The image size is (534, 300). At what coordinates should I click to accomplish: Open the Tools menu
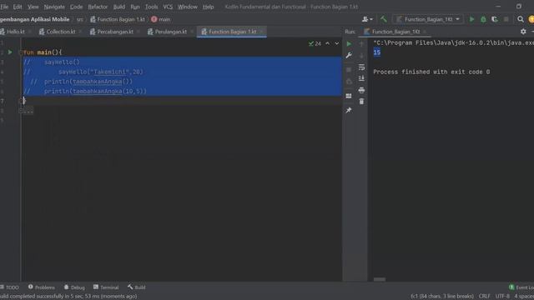(151, 7)
